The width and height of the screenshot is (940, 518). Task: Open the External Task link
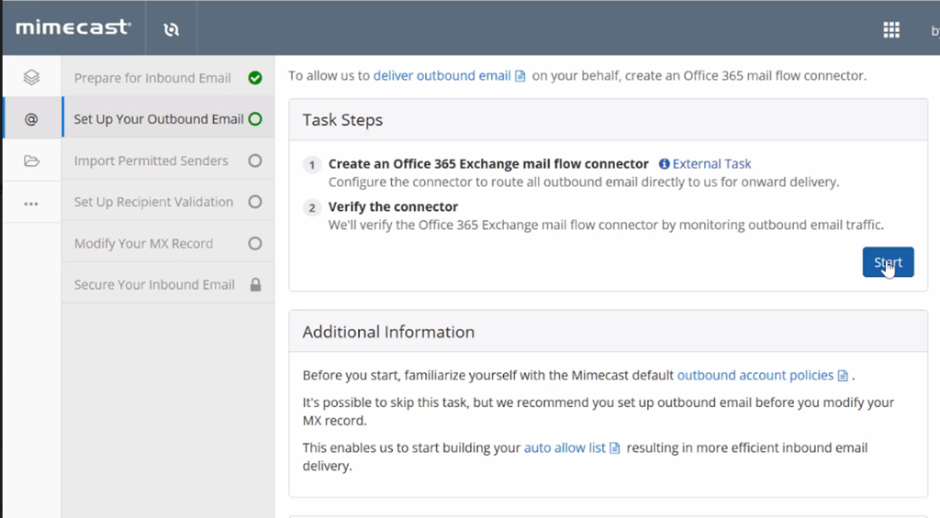[x=711, y=164]
